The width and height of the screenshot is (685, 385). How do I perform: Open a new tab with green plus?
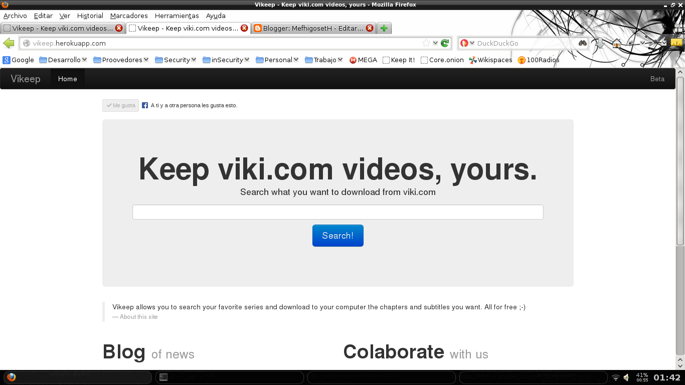tap(384, 28)
